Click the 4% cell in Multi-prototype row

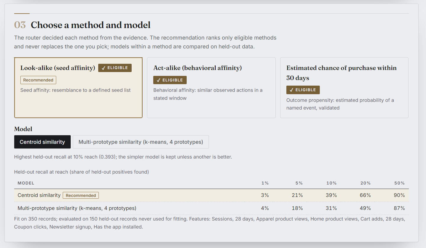tap(265, 208)
